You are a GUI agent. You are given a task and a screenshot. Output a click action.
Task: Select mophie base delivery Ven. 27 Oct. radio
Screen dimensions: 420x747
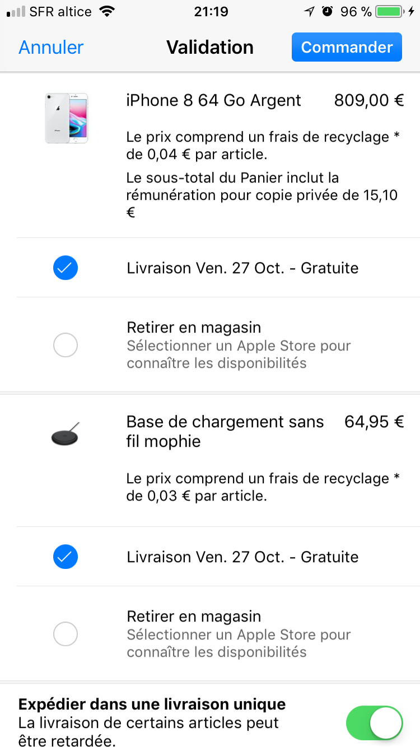(x=66, y=557)
